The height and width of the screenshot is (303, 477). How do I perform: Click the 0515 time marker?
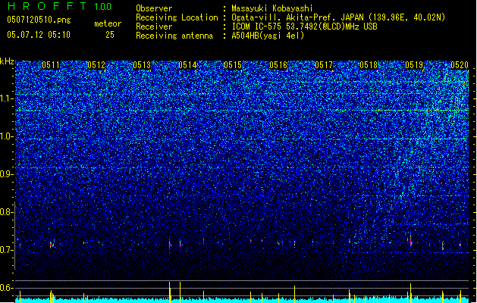pos(233,65)
